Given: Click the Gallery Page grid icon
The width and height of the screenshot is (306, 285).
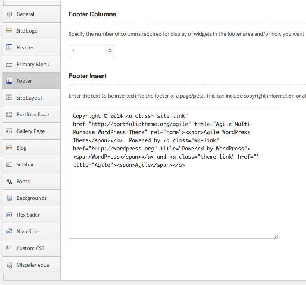Looking at the screenshot, I should pos(9,131).
